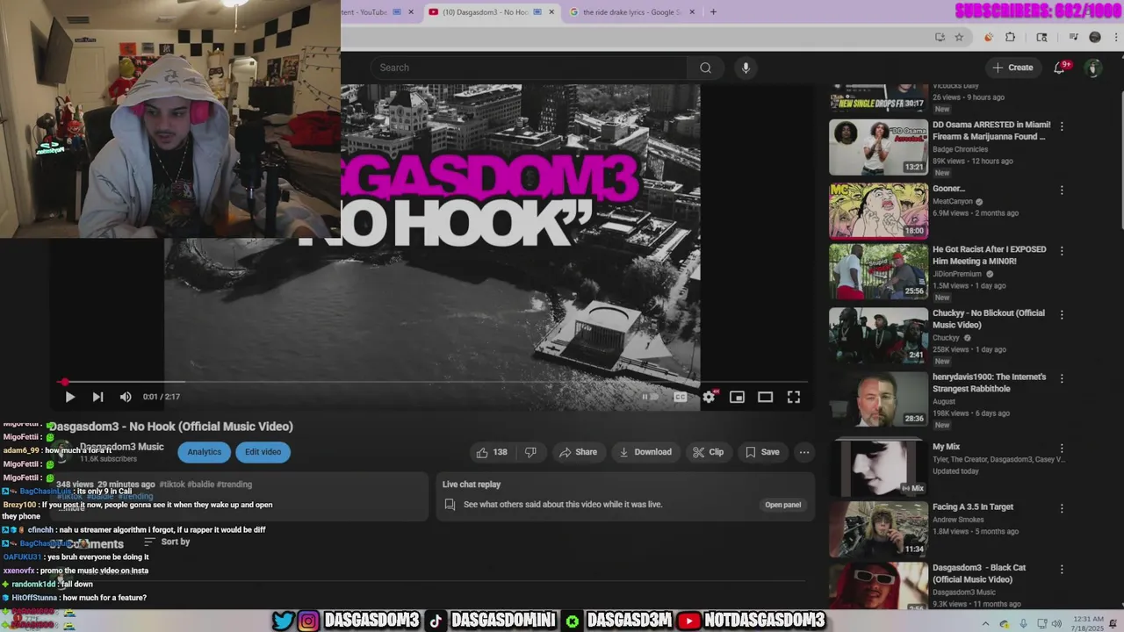Play the No Hook video
Viewport: 1124px width, 632px height.
pos(70,397)
